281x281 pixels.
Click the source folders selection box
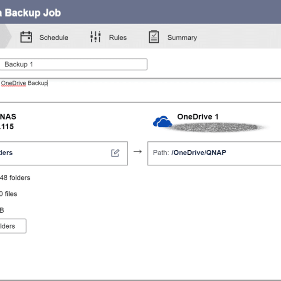click(63, 153)
